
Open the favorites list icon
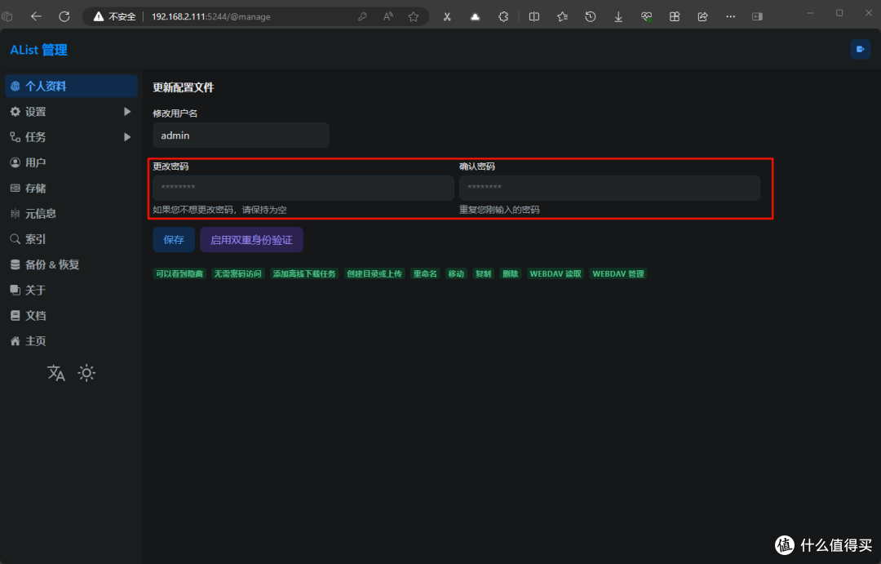[x=562, y=16]
